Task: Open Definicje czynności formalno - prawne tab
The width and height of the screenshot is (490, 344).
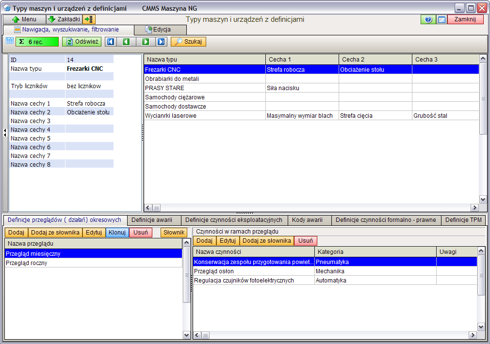Action: point(386,220)
